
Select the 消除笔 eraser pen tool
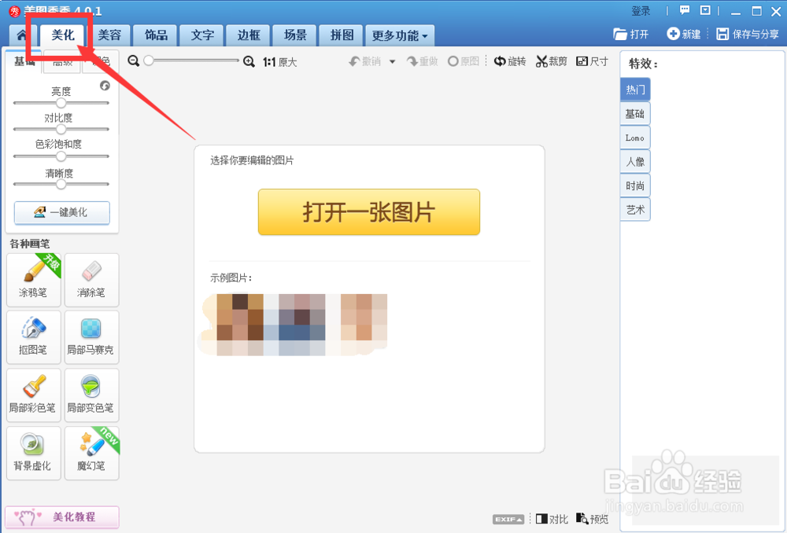[91, 280]
